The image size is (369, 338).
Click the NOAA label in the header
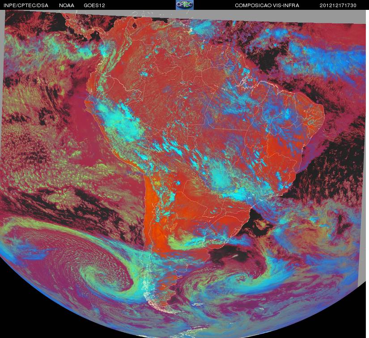point(67,5)
